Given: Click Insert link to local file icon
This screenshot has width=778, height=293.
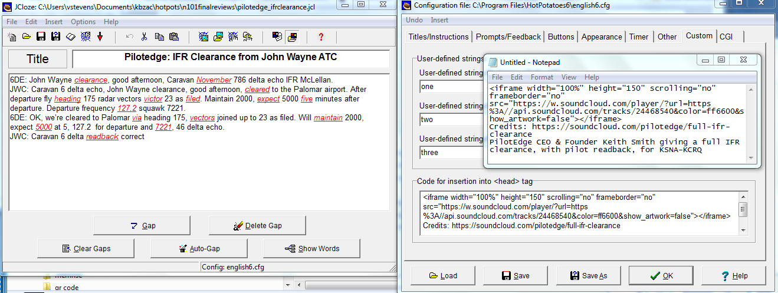Looking at the screenshot, I should tap(248, 37).
